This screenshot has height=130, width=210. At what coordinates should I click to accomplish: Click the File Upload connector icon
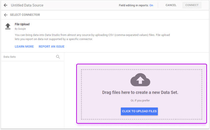click(x=8, y=26)
